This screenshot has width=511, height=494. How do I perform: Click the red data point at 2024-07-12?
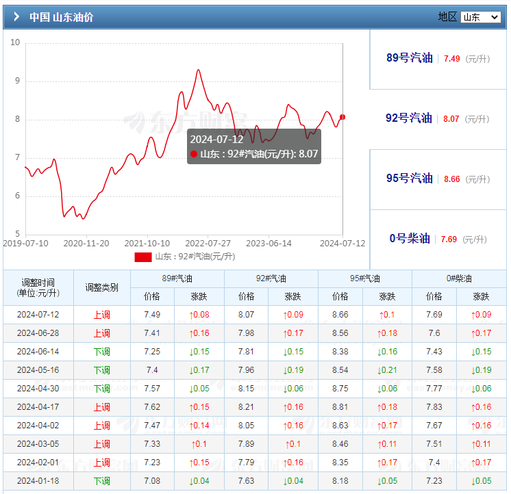[342, 117]
